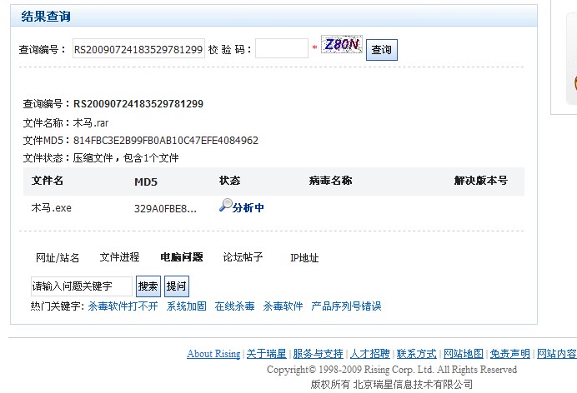
Task: Select the 电脑问题 tab
Action: [182, 257]
